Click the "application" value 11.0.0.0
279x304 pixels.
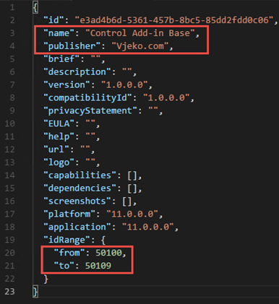click(147, 227)
